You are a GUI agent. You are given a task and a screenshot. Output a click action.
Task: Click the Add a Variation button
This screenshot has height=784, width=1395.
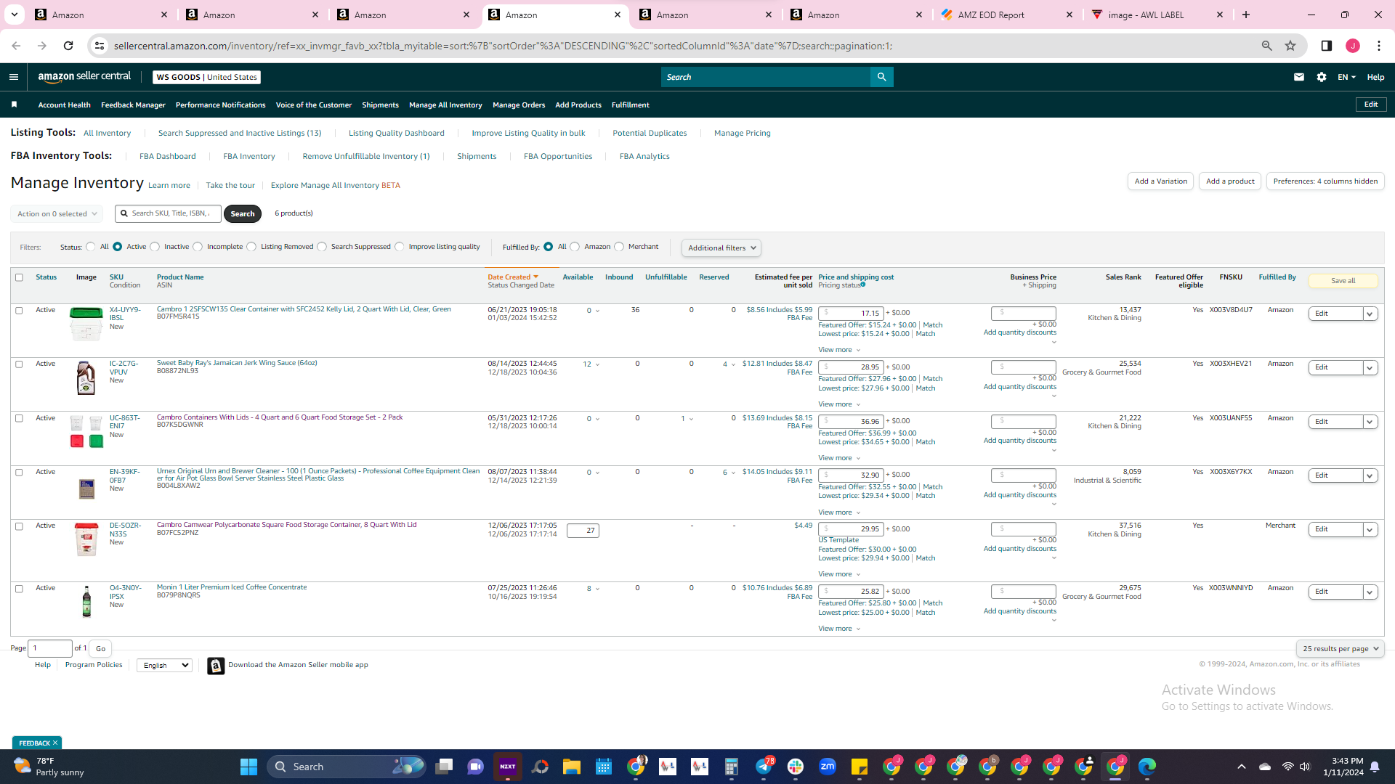click(1160, 181)
